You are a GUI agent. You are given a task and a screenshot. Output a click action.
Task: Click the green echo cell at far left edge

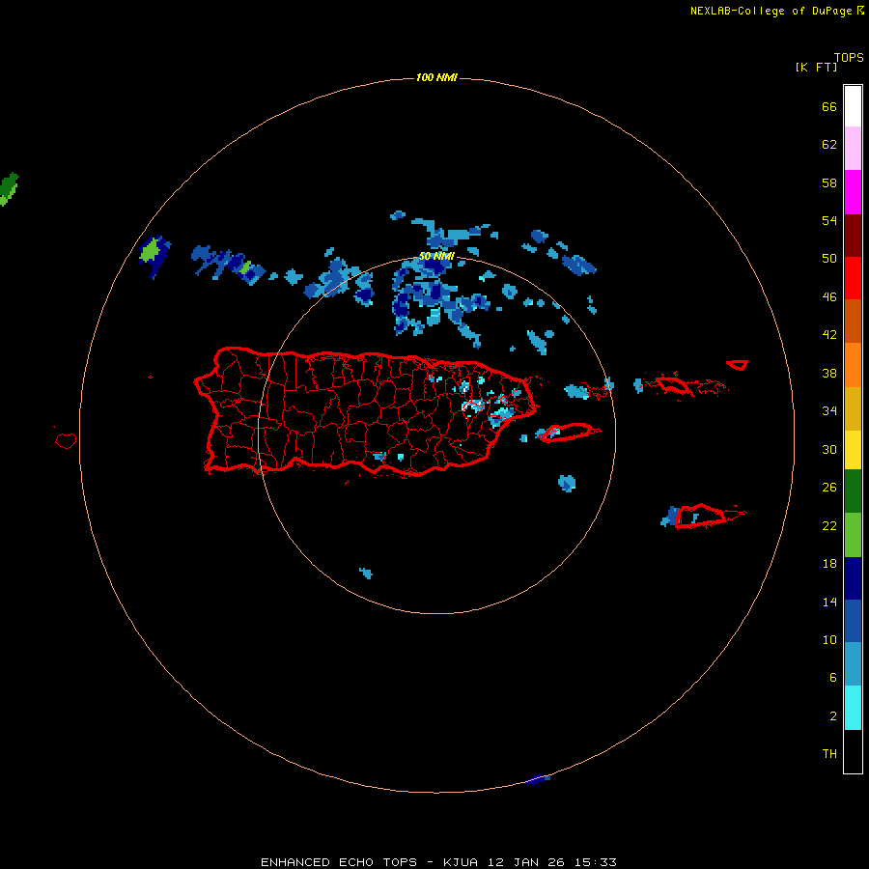click(8, 189)
